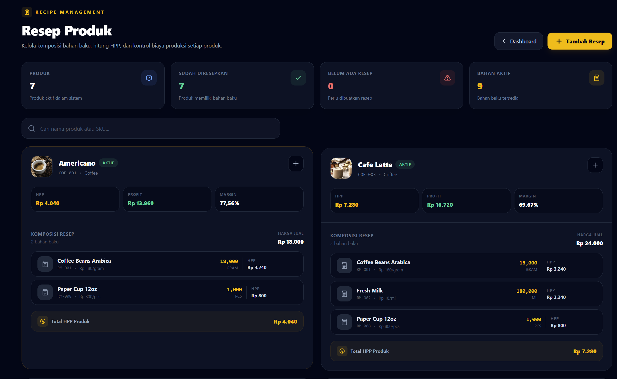
Task: Click the Resep Produk page heading
Action: (x=67, y=31)
